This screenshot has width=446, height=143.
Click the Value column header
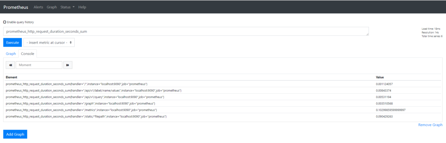[x=380, y=77]
